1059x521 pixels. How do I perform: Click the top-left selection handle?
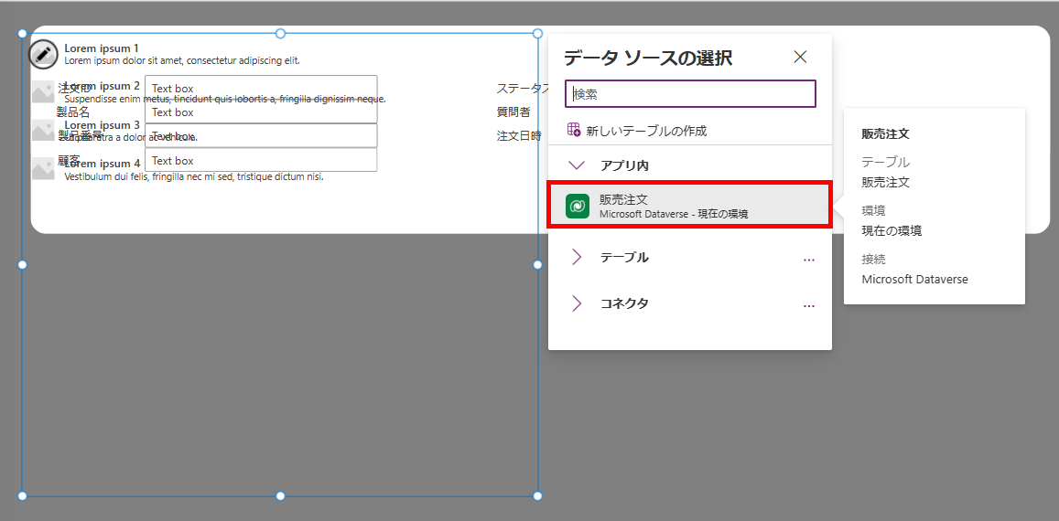(22, 34)
